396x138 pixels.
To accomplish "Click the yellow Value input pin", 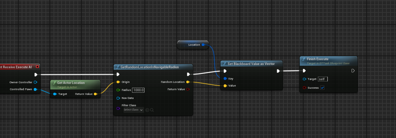I will [x=225, y=86].
